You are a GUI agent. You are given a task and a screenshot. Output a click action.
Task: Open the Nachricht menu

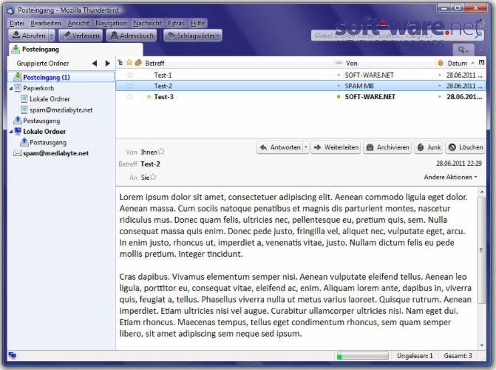[147, 23]
